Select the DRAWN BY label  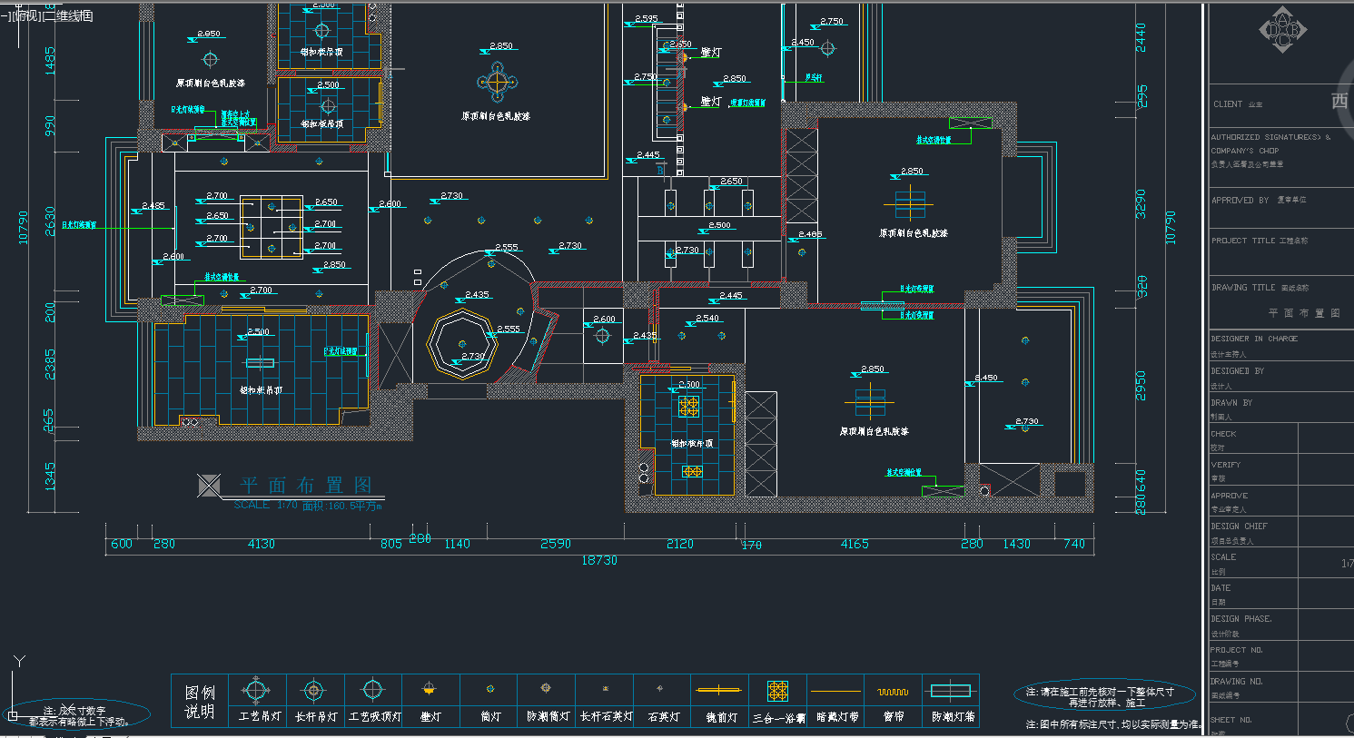click(1231, 402)
